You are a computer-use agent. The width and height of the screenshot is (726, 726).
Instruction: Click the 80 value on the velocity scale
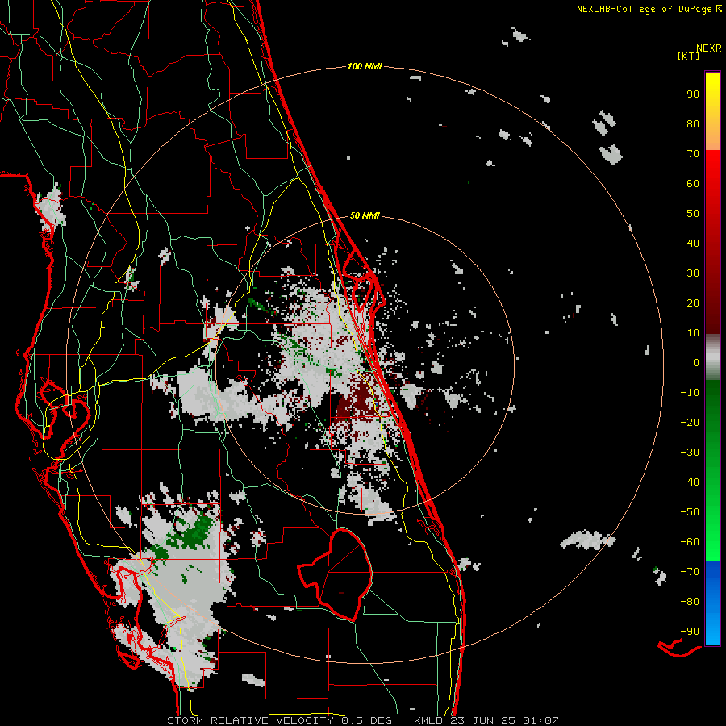click(693, 124)
